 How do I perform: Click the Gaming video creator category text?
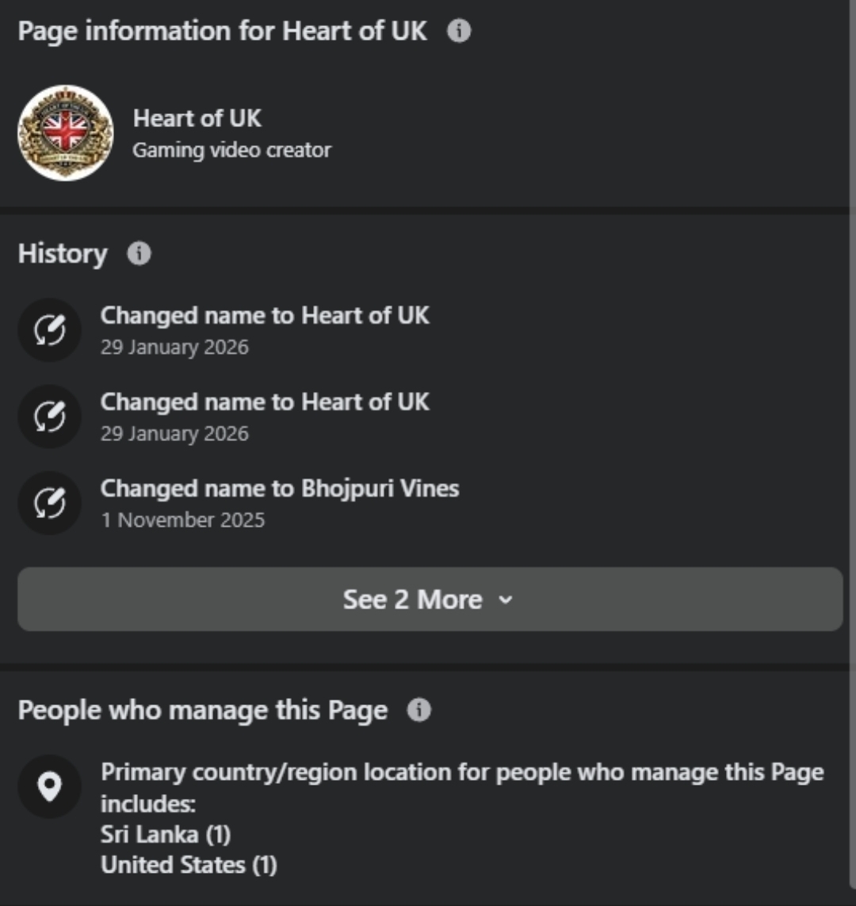coord(231,150)
